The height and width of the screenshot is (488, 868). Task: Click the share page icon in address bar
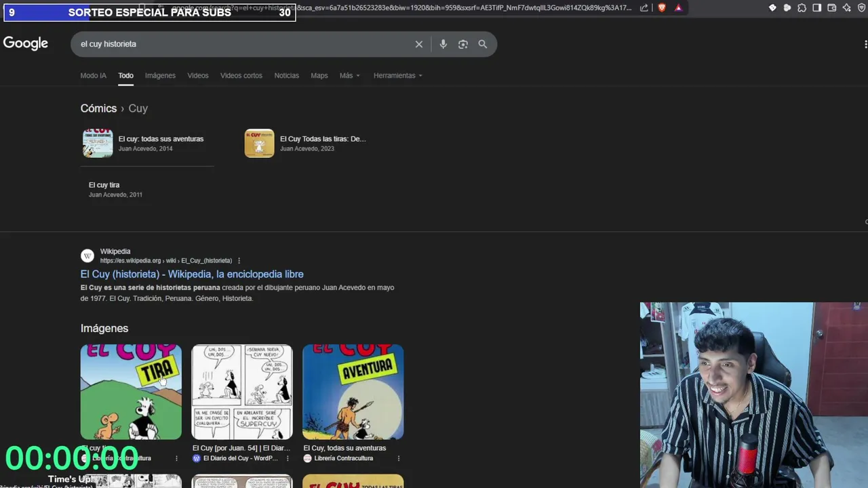644,8
